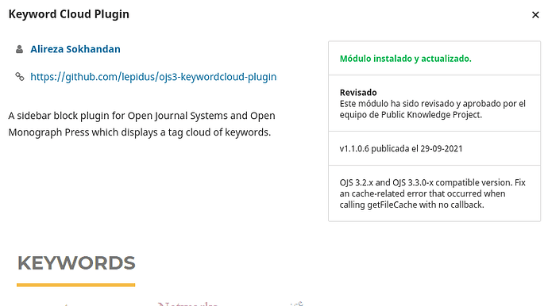Click the KEYWORDS preview heading
Image resolution: width=548 pixels, height=306 pixels.
[76, 263]
